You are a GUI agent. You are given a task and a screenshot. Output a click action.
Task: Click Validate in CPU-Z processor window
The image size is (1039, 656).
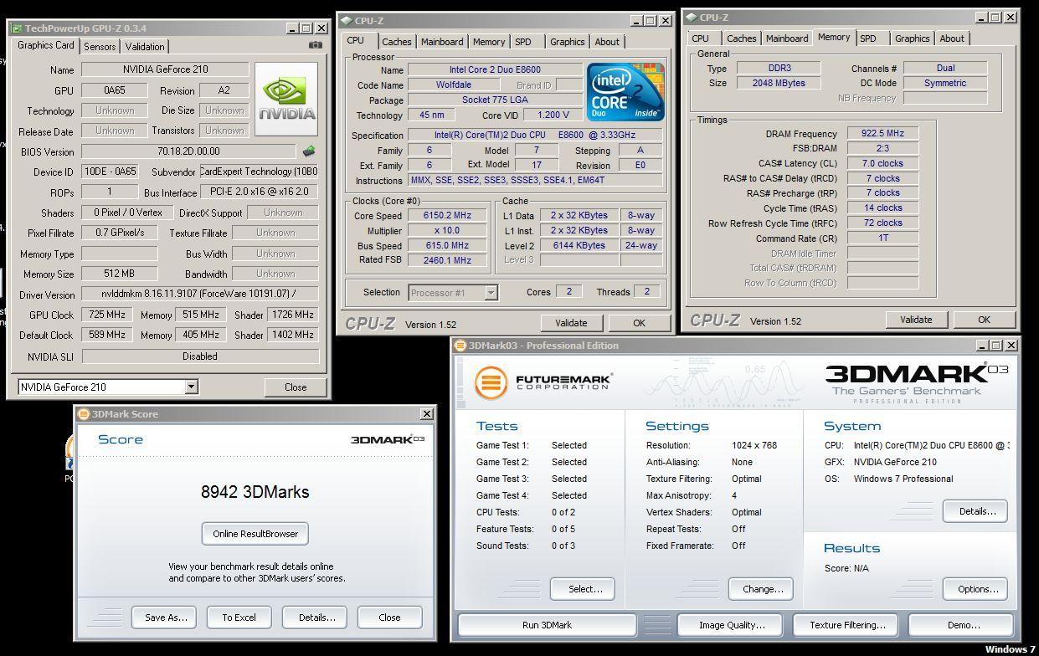pos(571,323)
